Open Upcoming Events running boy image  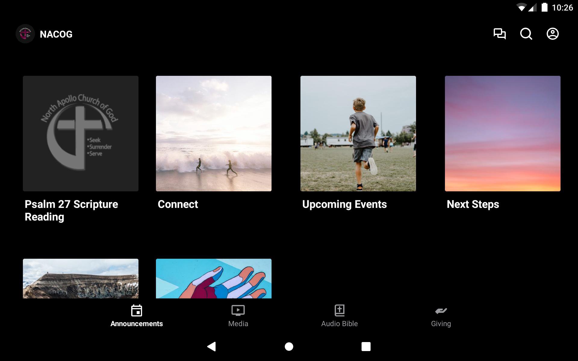tap(358, 134)
